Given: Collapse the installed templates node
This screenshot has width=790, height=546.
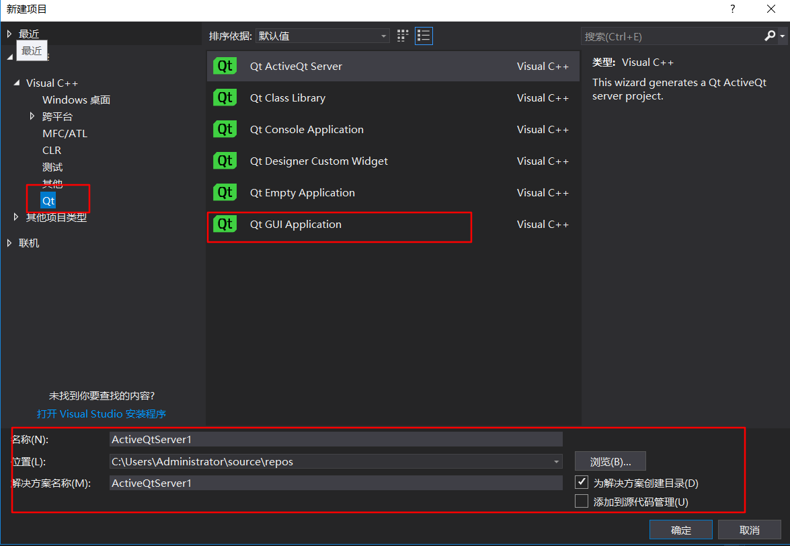Looking at the screenshot, I should pyautogui.click(x=10, y=57).
